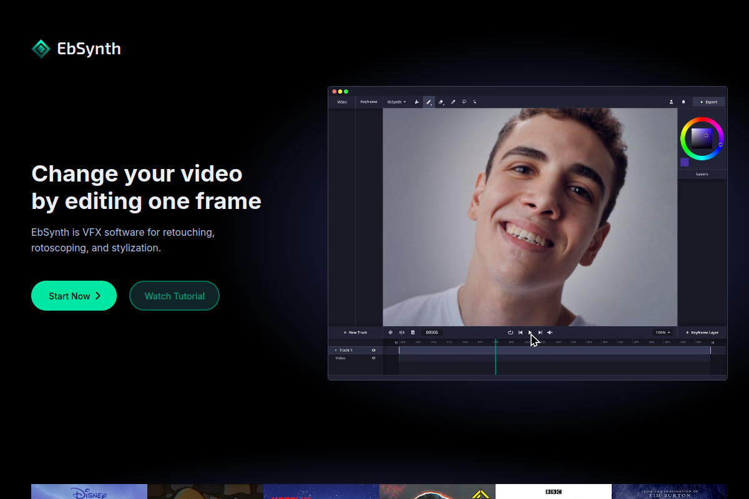Click the purple current color swatch
Image resolution: width=749 pixels, height=499 pixels.
tap(685, 162)
